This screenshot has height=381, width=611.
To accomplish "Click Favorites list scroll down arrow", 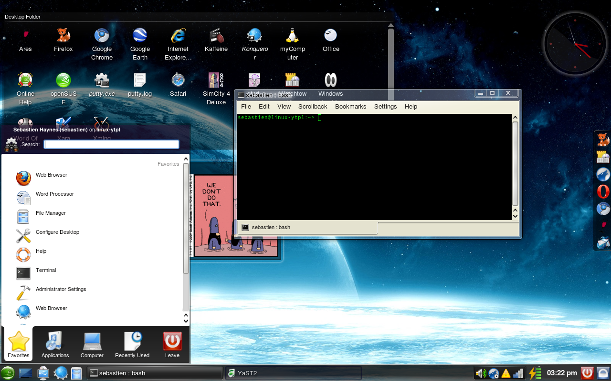I will [186, 322].
